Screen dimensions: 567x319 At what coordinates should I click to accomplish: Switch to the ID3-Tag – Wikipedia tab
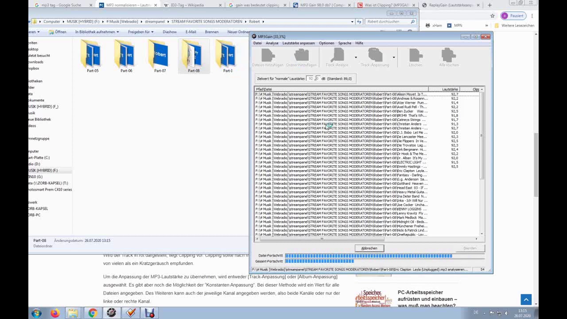click(x=190, y=5)
